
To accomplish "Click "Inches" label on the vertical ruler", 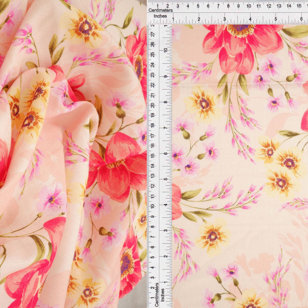I will (x=162, y=295).
